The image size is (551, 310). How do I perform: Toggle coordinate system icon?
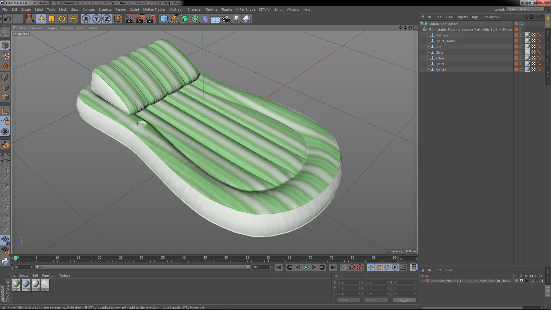pos(117,19)
